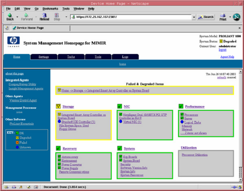The image size is (244, 191).
Task: Click the Search button
Action: [x=206, y=17]
